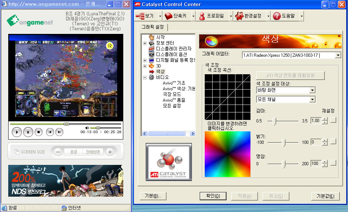The image size is (348, 212).
Task: Click the video seek bar handle
Action: [66, 124]
